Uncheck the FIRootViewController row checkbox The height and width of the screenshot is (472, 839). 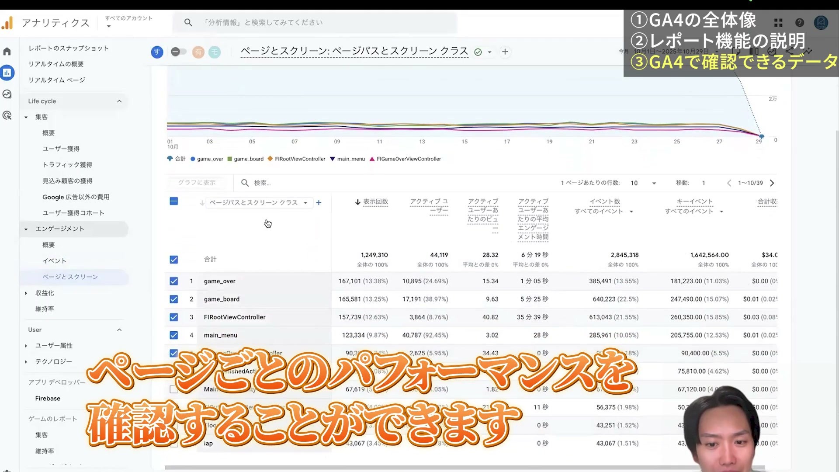tap(174, 317)
